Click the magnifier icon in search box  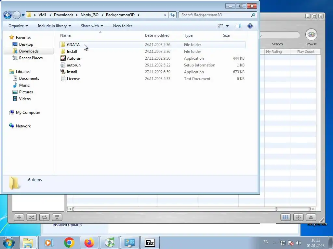(253, 15)
